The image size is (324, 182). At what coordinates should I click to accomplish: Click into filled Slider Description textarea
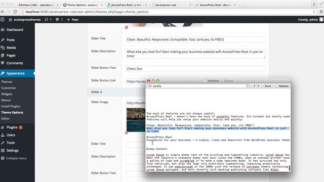point(195,54)
